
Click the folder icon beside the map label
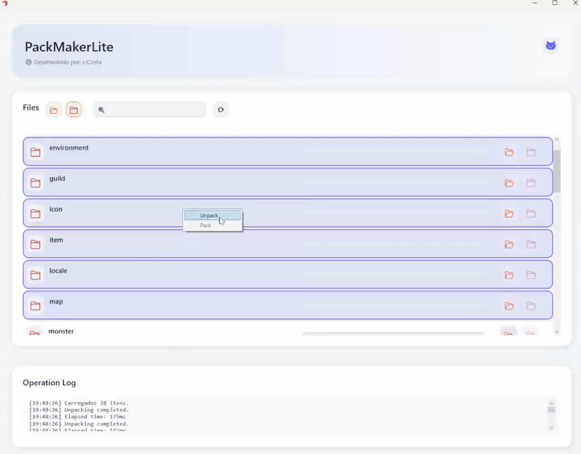[34, 305]
